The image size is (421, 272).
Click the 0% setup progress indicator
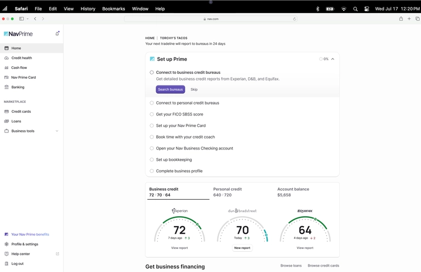click(323, 59)
